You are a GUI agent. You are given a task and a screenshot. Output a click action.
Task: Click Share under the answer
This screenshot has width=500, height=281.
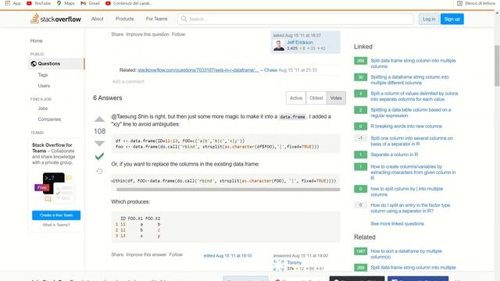(117, 254)
